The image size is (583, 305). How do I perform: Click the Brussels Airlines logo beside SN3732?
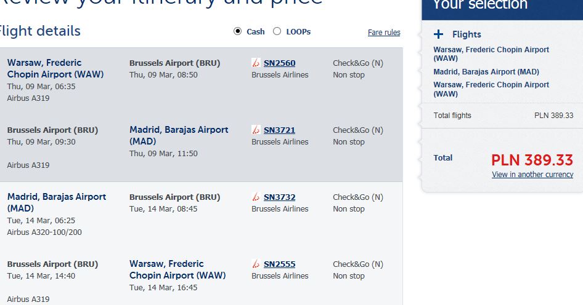coord(255,197)
